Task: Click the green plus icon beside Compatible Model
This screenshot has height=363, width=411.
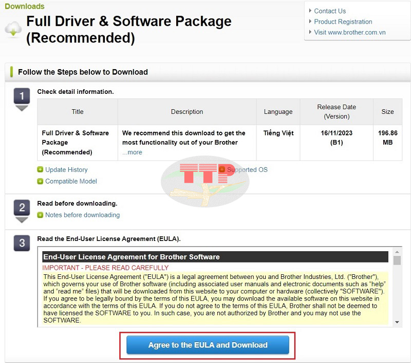Action: pos(40,181)
